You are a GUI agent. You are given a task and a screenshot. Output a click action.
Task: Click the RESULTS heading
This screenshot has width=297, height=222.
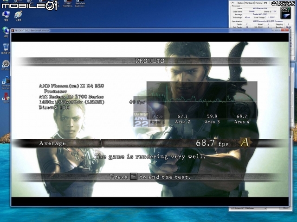point(150,61)
